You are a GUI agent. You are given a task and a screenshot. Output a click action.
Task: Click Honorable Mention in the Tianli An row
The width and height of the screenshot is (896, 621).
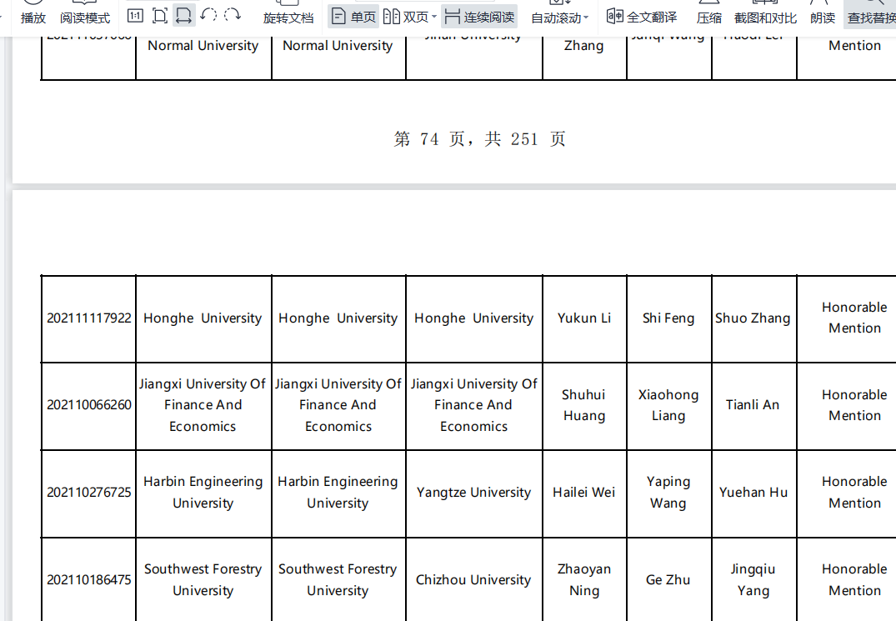[855, 405]
